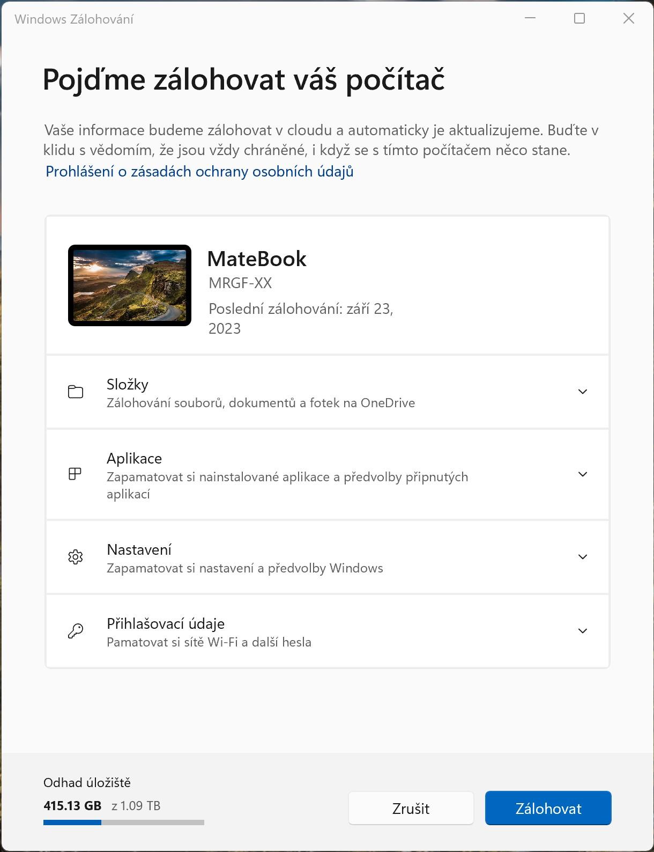Click the Aplikace apps icon
Image resolution: width=654 pixels, height=852 pixels.
pos(75,474)
